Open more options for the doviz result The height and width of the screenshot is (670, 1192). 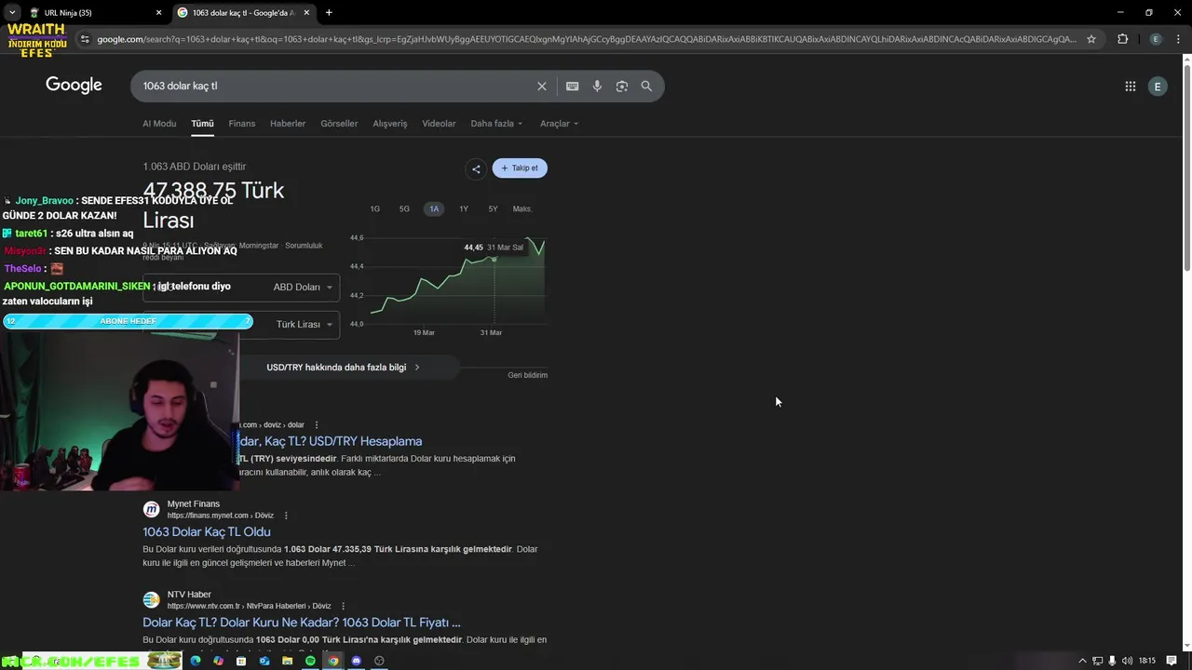click(317, 424)
